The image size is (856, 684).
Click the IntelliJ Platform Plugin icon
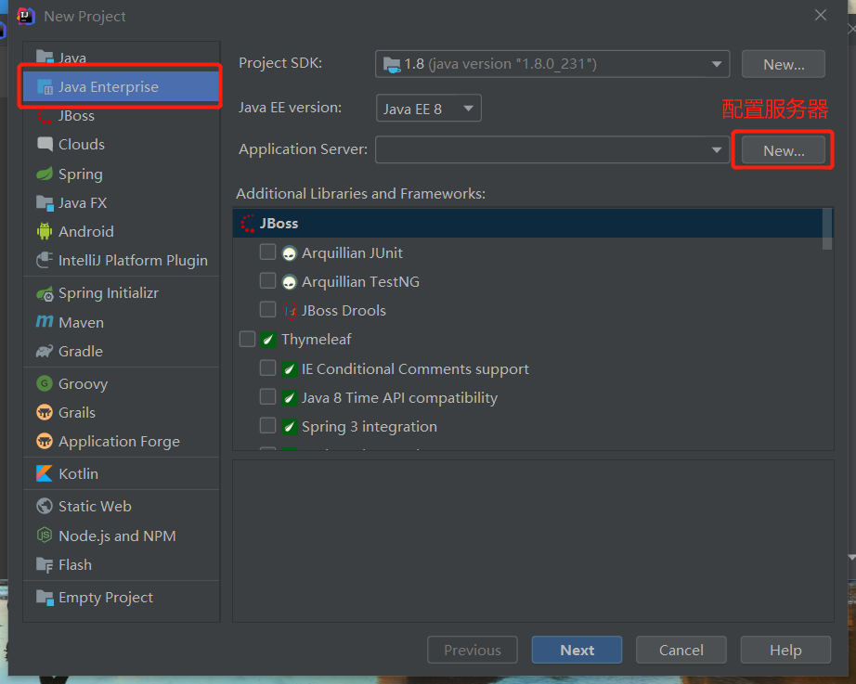(x=45, y=260)
